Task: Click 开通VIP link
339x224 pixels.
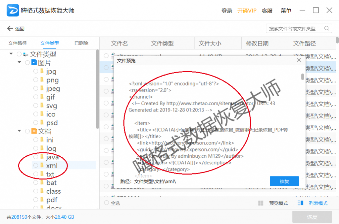Action: click(247, 11)
